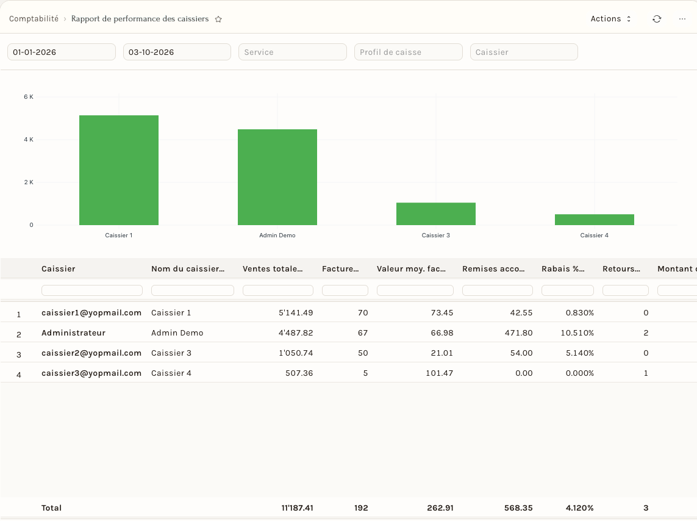Select the Service filter field
The width and height of the screenshot is (697, 521).
pyautogui.click(x=293, y=52)
